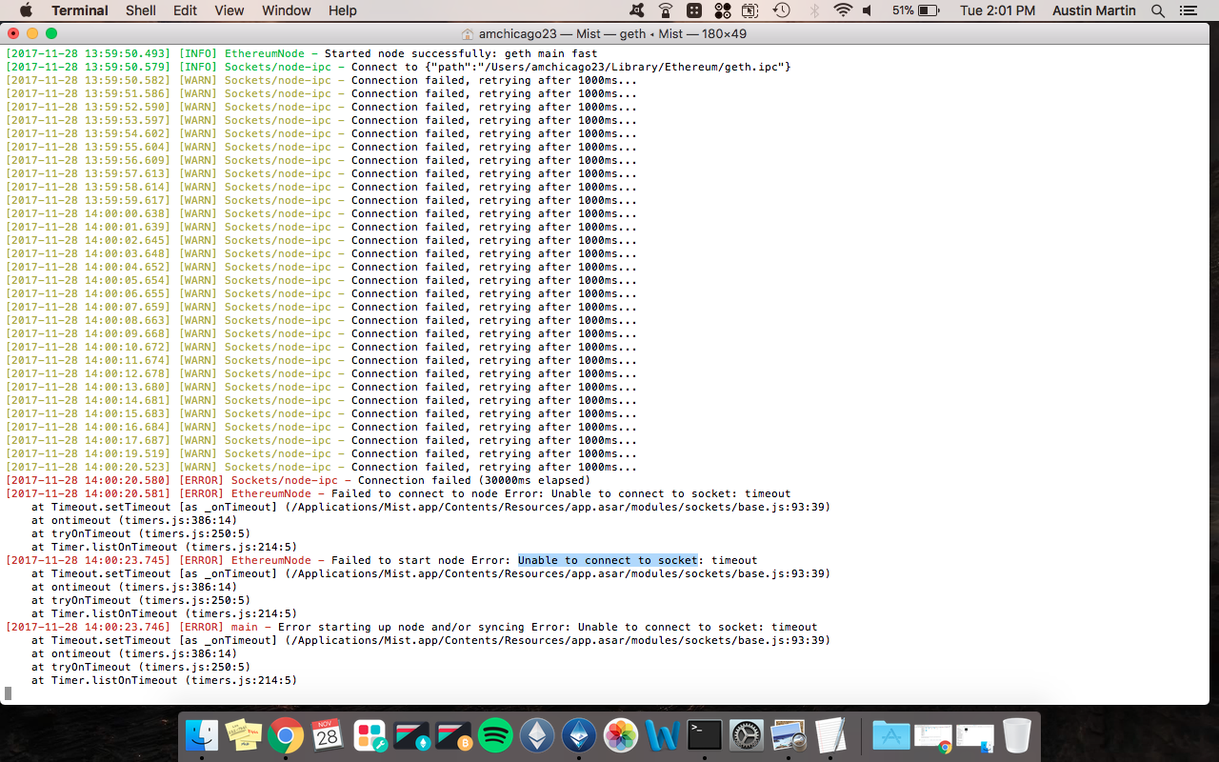Open Photos from the Dock

(x=621, y=734)
